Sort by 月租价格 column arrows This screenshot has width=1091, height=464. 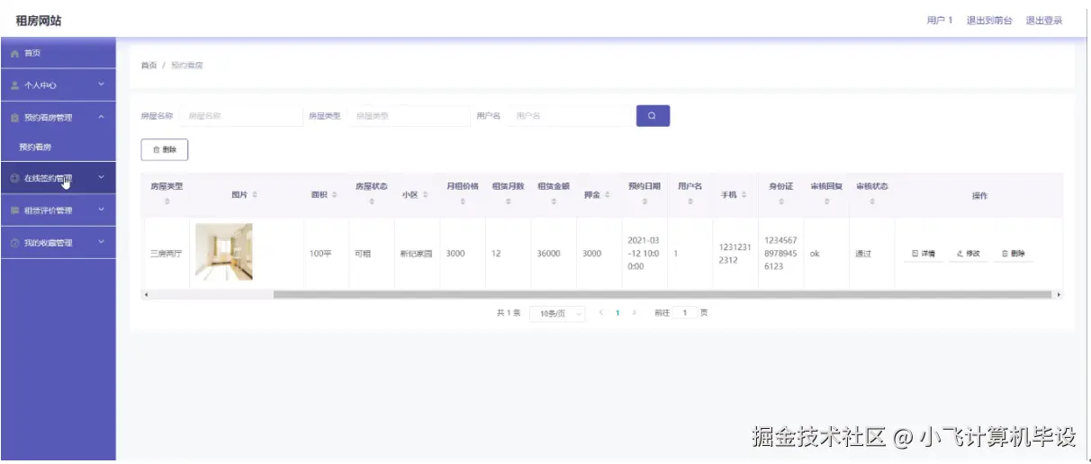[x=463, y=202]
